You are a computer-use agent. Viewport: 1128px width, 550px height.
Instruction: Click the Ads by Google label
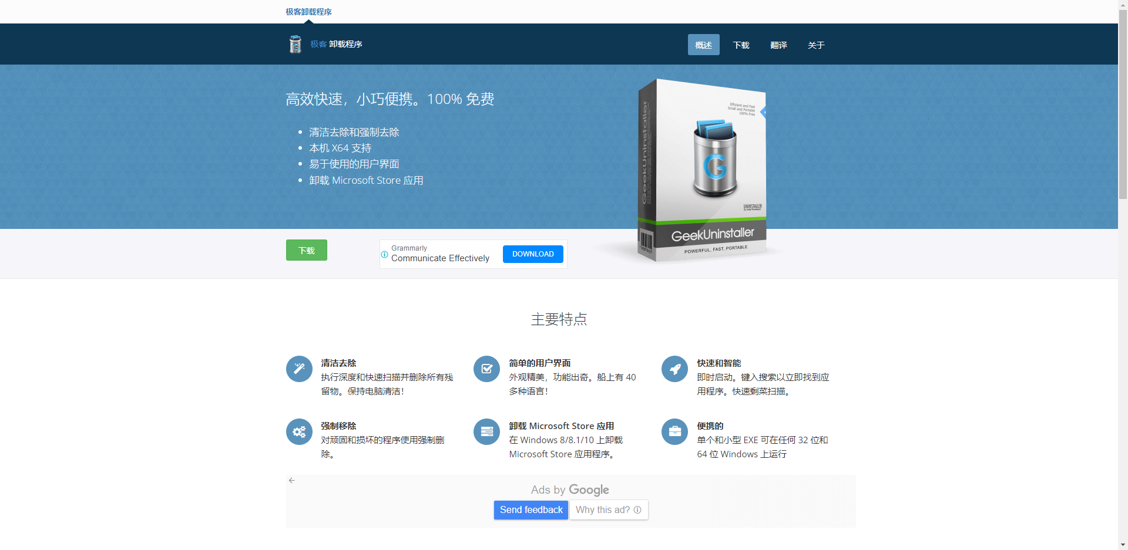570,490
